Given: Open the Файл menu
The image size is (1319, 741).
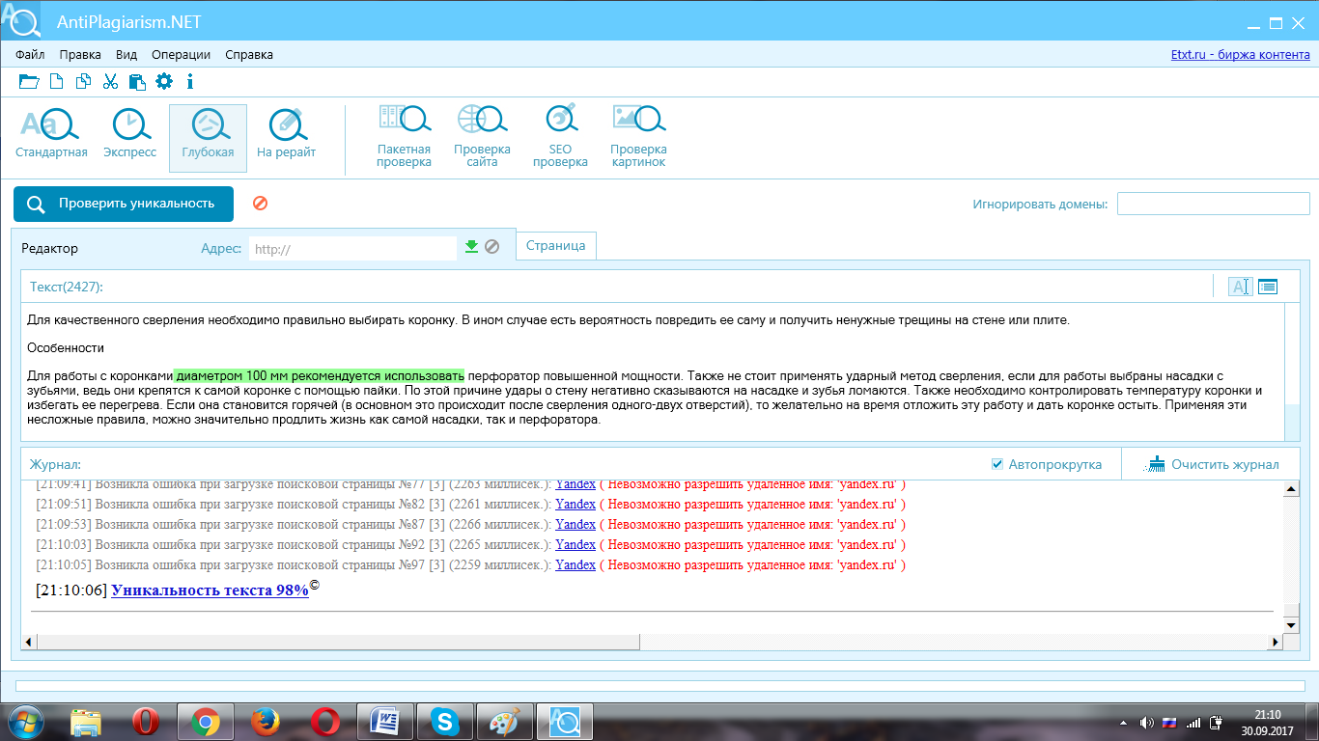Looking at the screenshot, I should [30, 55].
